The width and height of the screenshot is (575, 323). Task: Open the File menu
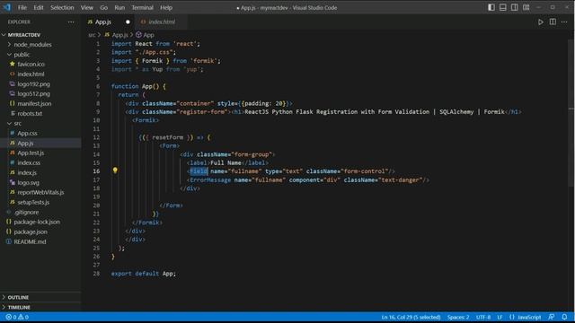(x=22, y=8)
